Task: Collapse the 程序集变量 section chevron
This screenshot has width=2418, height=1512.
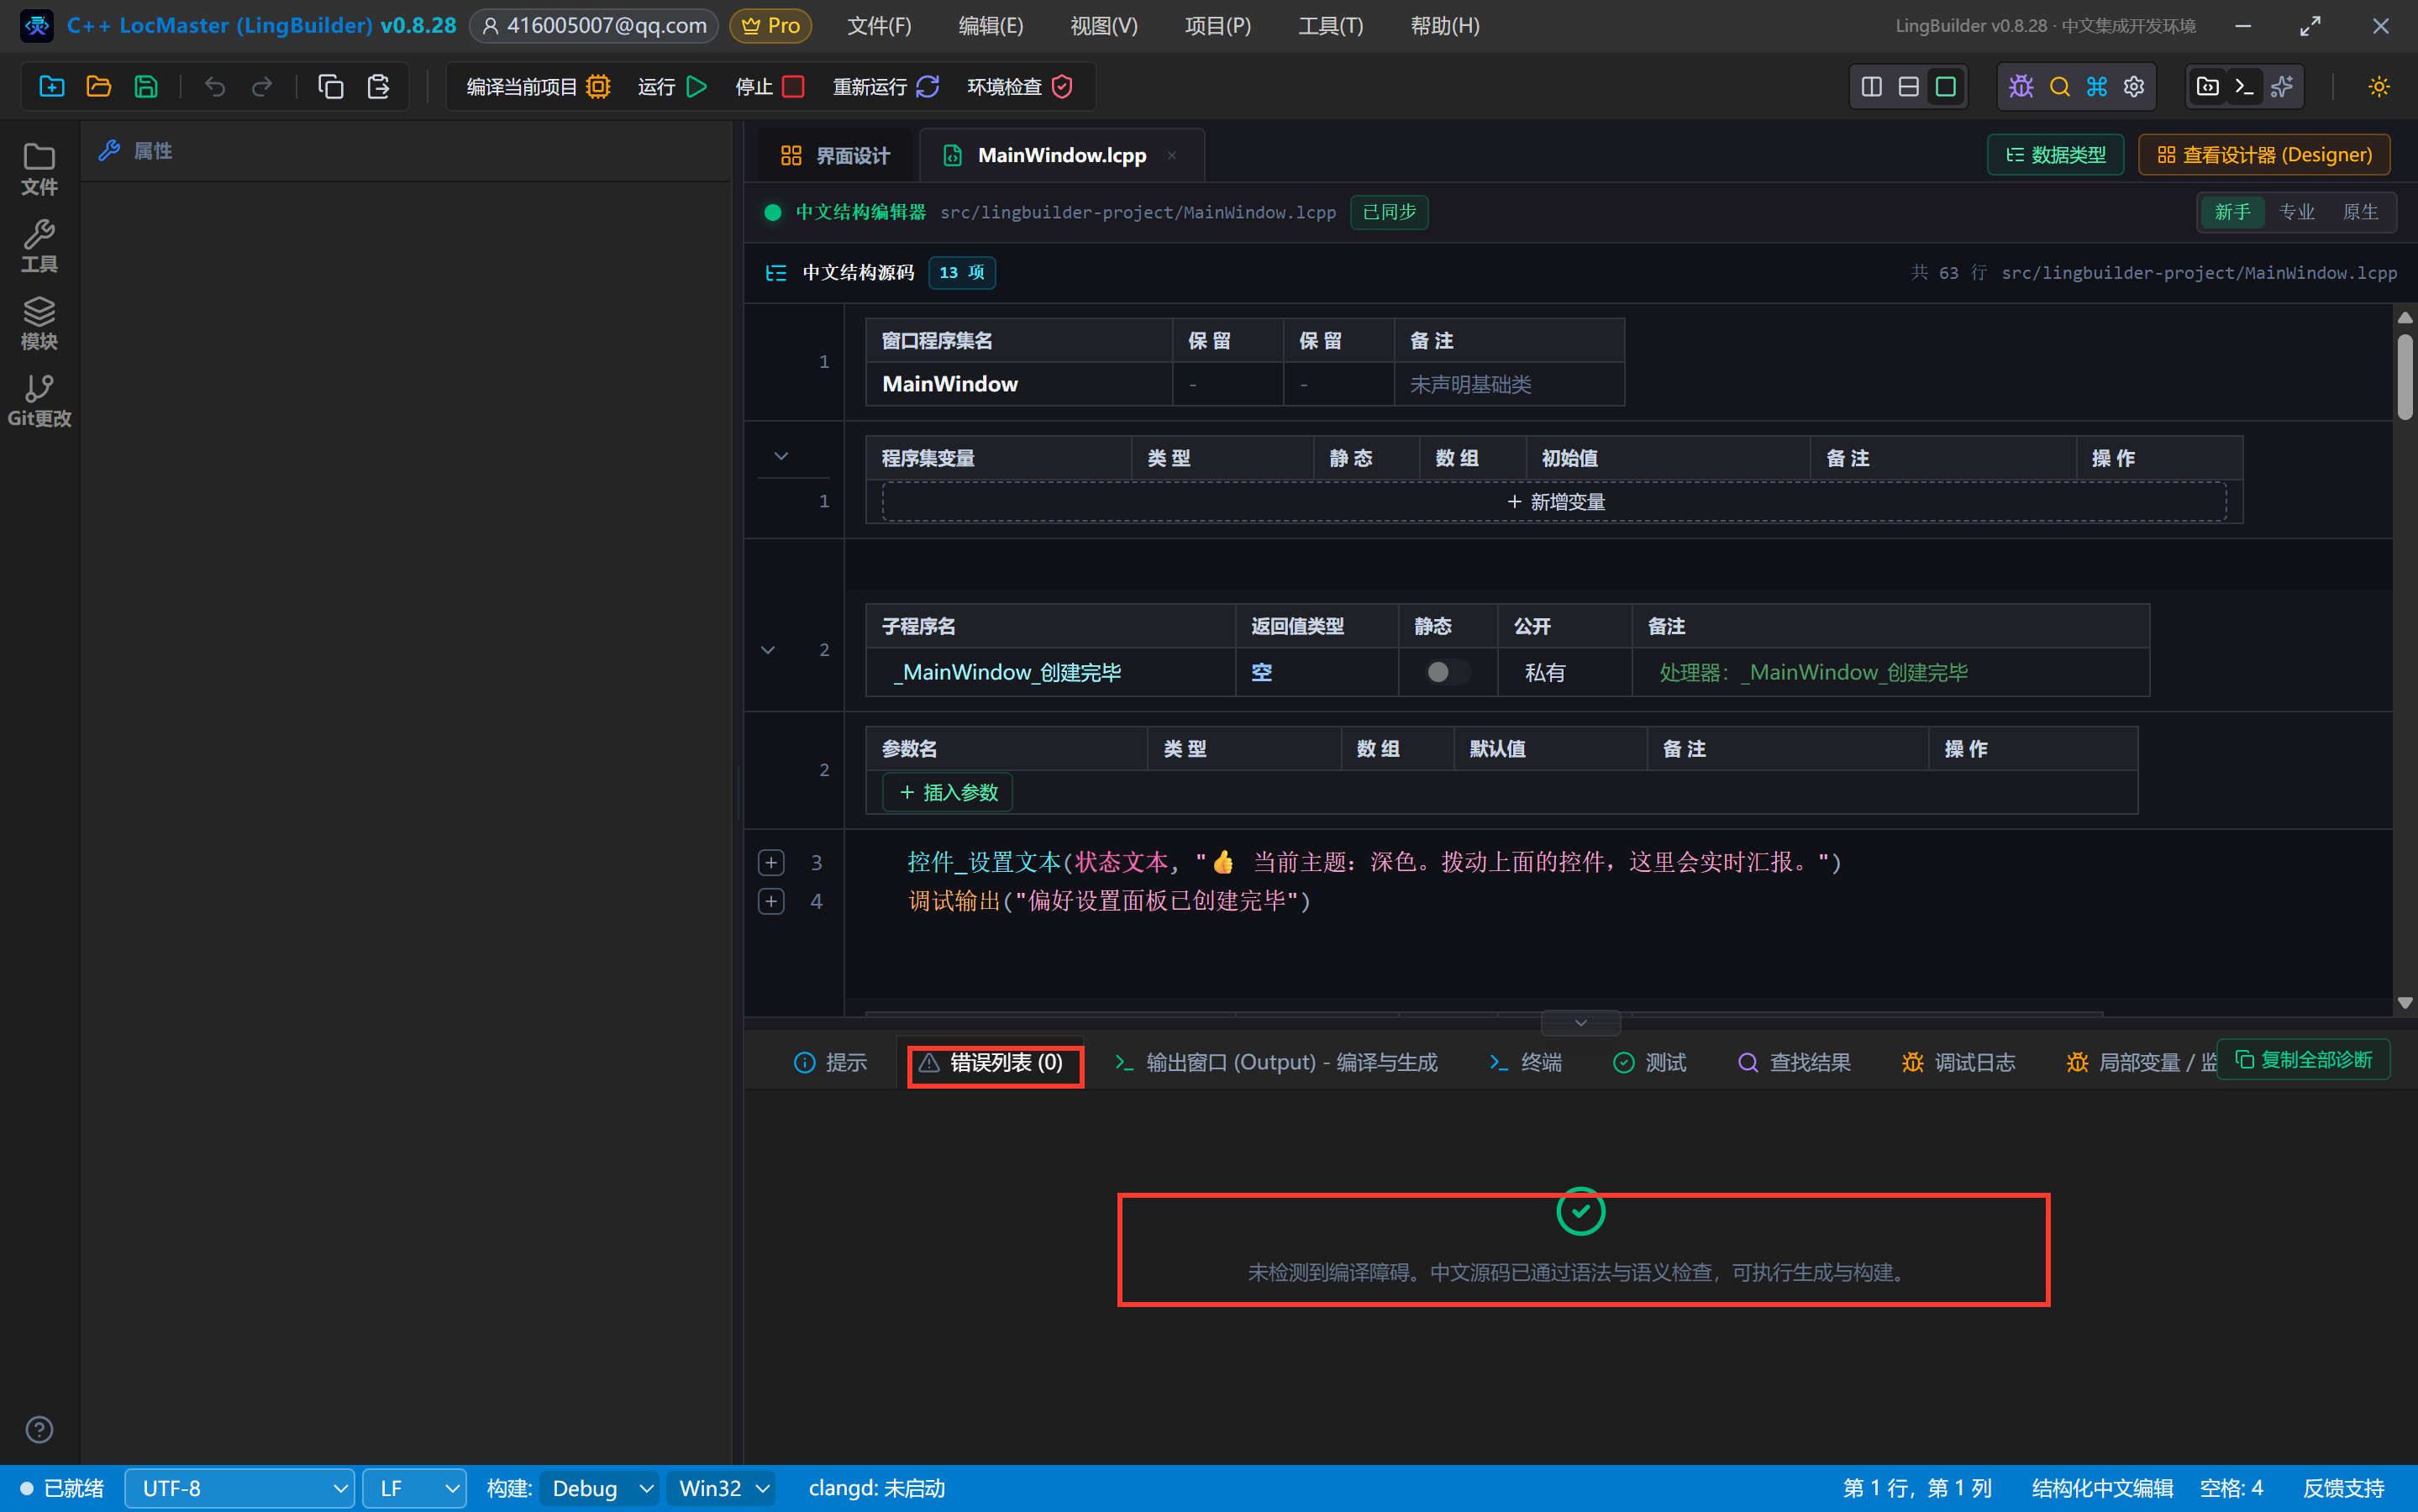Action: point(781,456)
